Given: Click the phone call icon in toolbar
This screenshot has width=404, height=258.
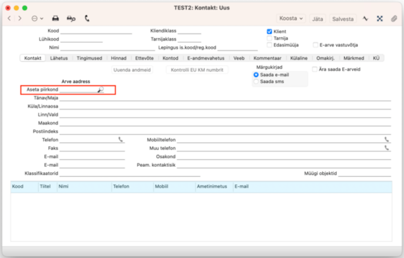Looking at the screenshot, I should click(87, 18).
